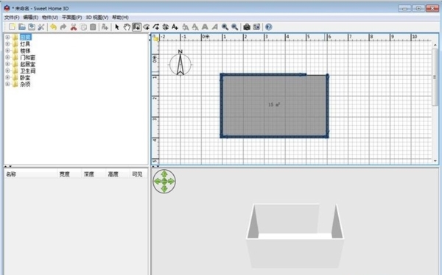Expand the 杂项 furniture category
Screen dimensions: 442x275
[x=7, y=84]
